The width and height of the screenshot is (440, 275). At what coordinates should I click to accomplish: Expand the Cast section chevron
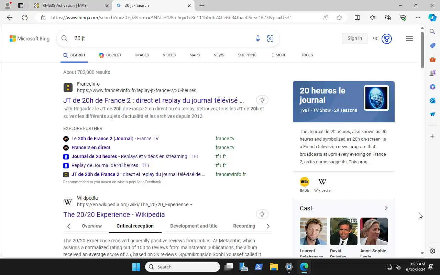click(x=386, y=208)
